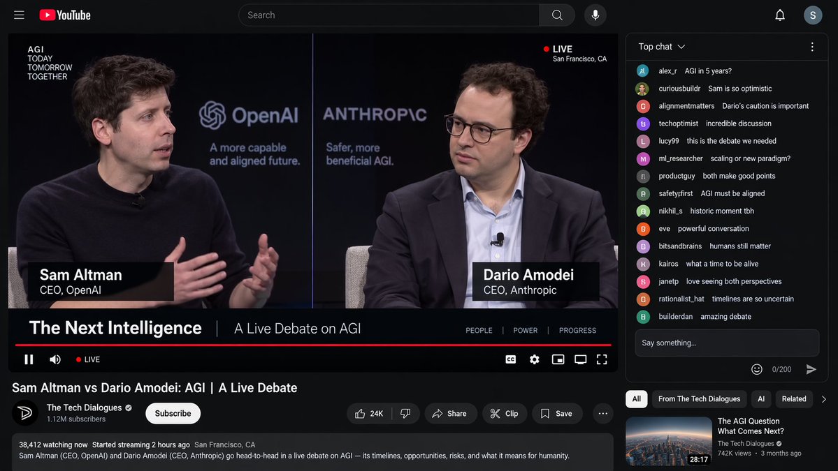838x471 pixels.
Task: Mute the video volume
Action: [55, 359]
